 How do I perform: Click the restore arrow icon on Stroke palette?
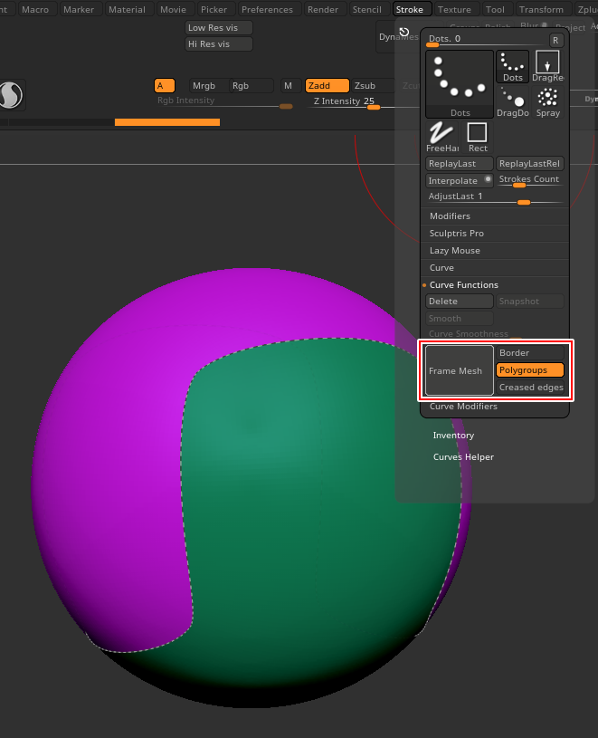pos(404,32)
